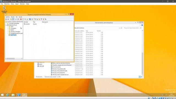Expand the Consultas guardadas node
Screen dimensions: 176x99
pyautogui.click(x=6, y=23)
